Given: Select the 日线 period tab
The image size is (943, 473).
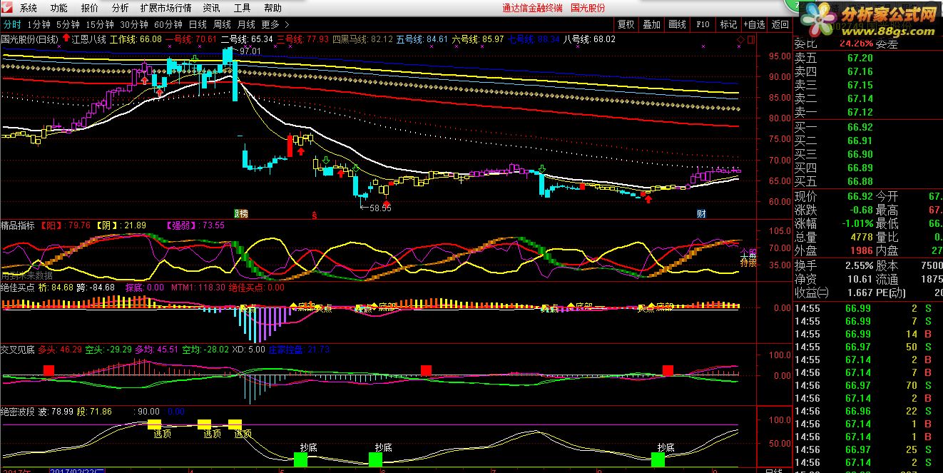Looking at the screenshot, I should point(198,24).
